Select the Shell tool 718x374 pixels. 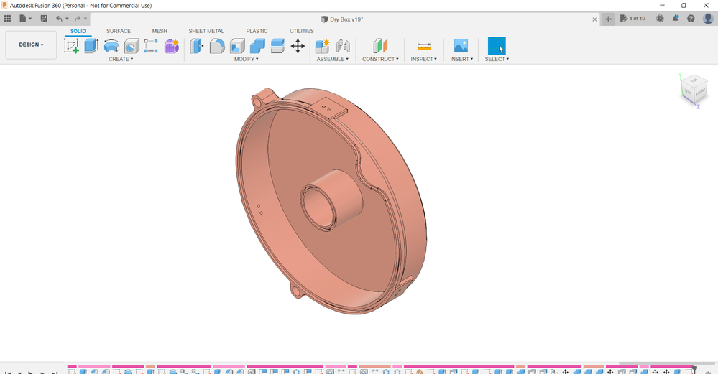coord(237,46)
